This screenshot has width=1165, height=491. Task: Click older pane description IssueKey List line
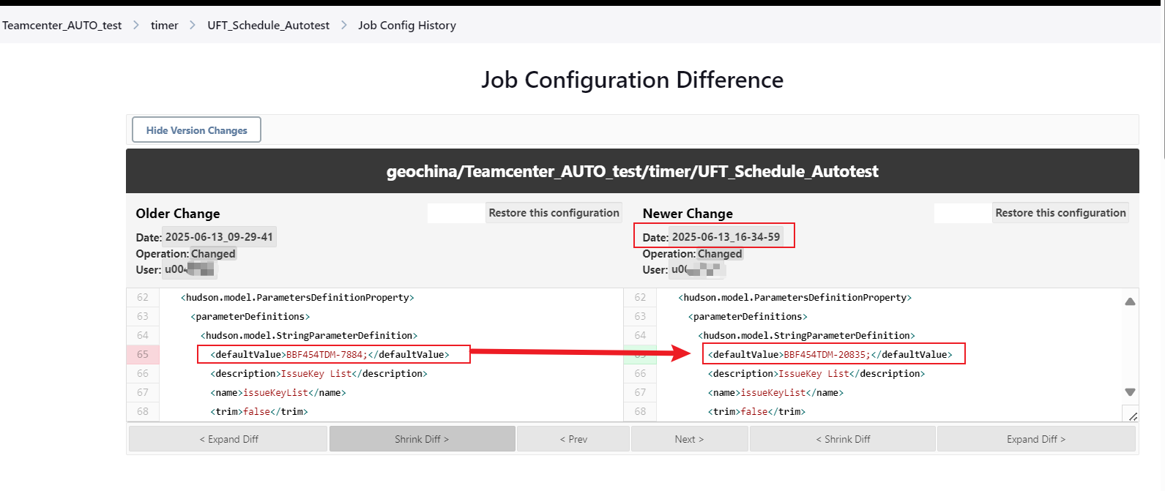pyautogui.click(x=319, y=373)
